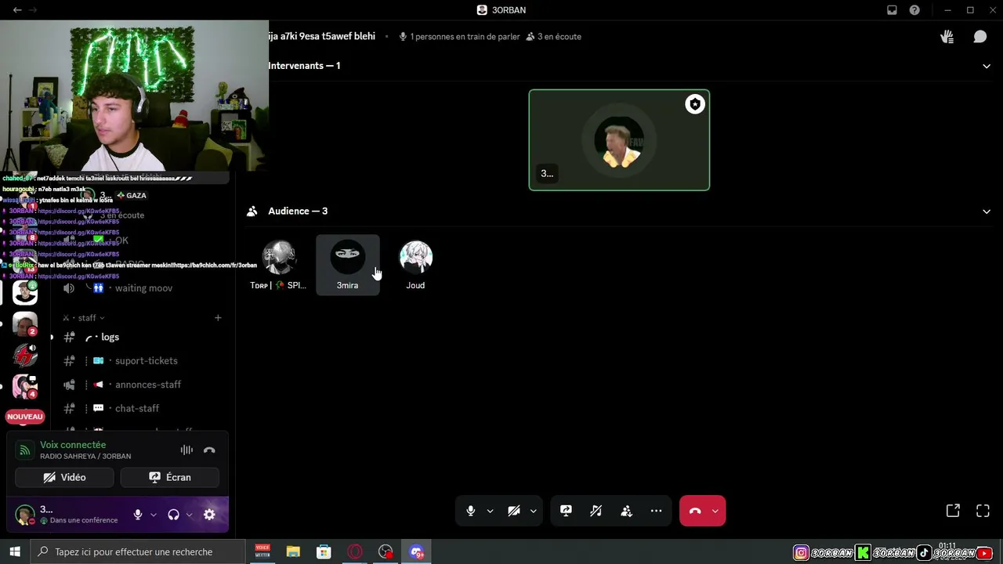The width and height of the screenshot is (1003, 564).
Task: Toggle noise suppression waveform icon
Action: pos(186,450)
